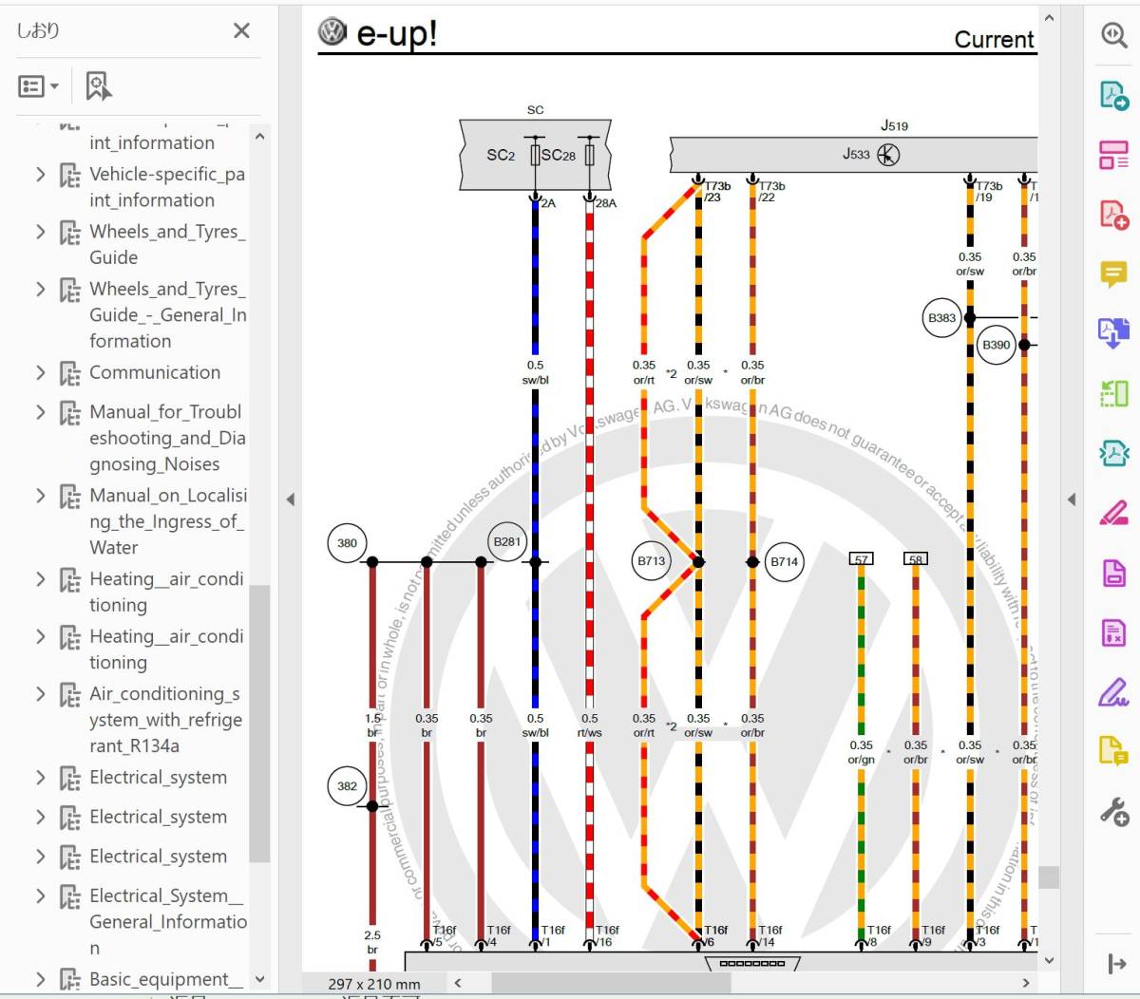This screenshot has width=1140, height=999.
Task: Click the boxed 58 reference in diagram
Action: (915, 559)
